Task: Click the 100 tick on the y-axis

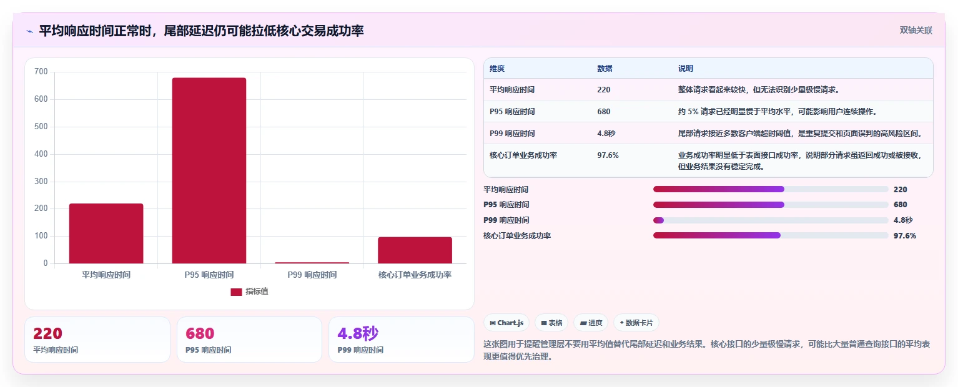Action: pos(41,236)
